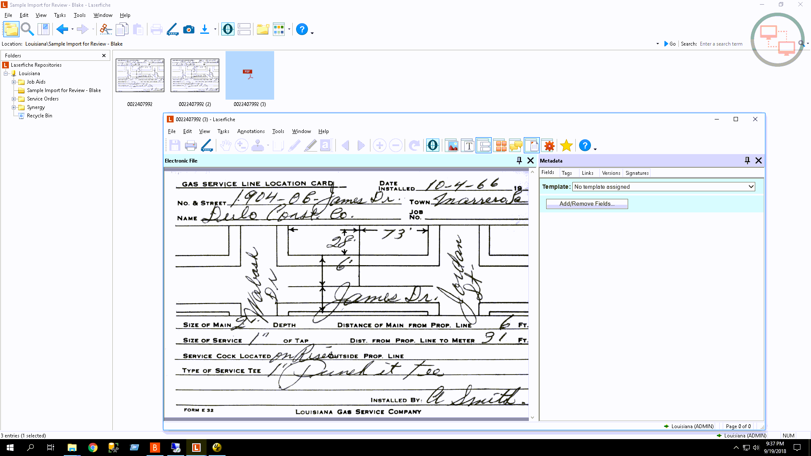Open Chrome from the Windows taskbar
Image resolution: width=811 pixels, height=456 pixels.
[93, 448]
